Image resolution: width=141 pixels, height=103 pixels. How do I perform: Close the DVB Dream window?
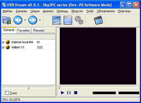(136, 5)
